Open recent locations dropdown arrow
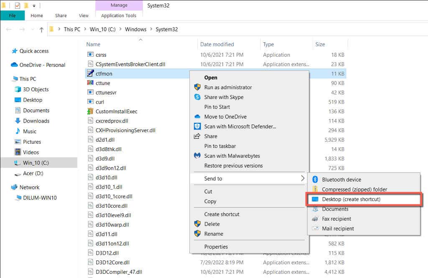 (33, 30)
